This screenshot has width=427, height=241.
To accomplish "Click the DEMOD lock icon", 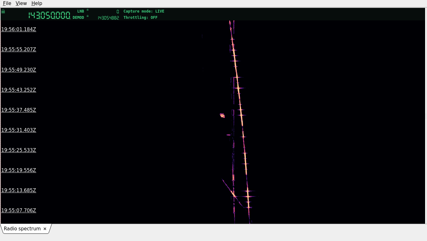I will tap(88, 16).
